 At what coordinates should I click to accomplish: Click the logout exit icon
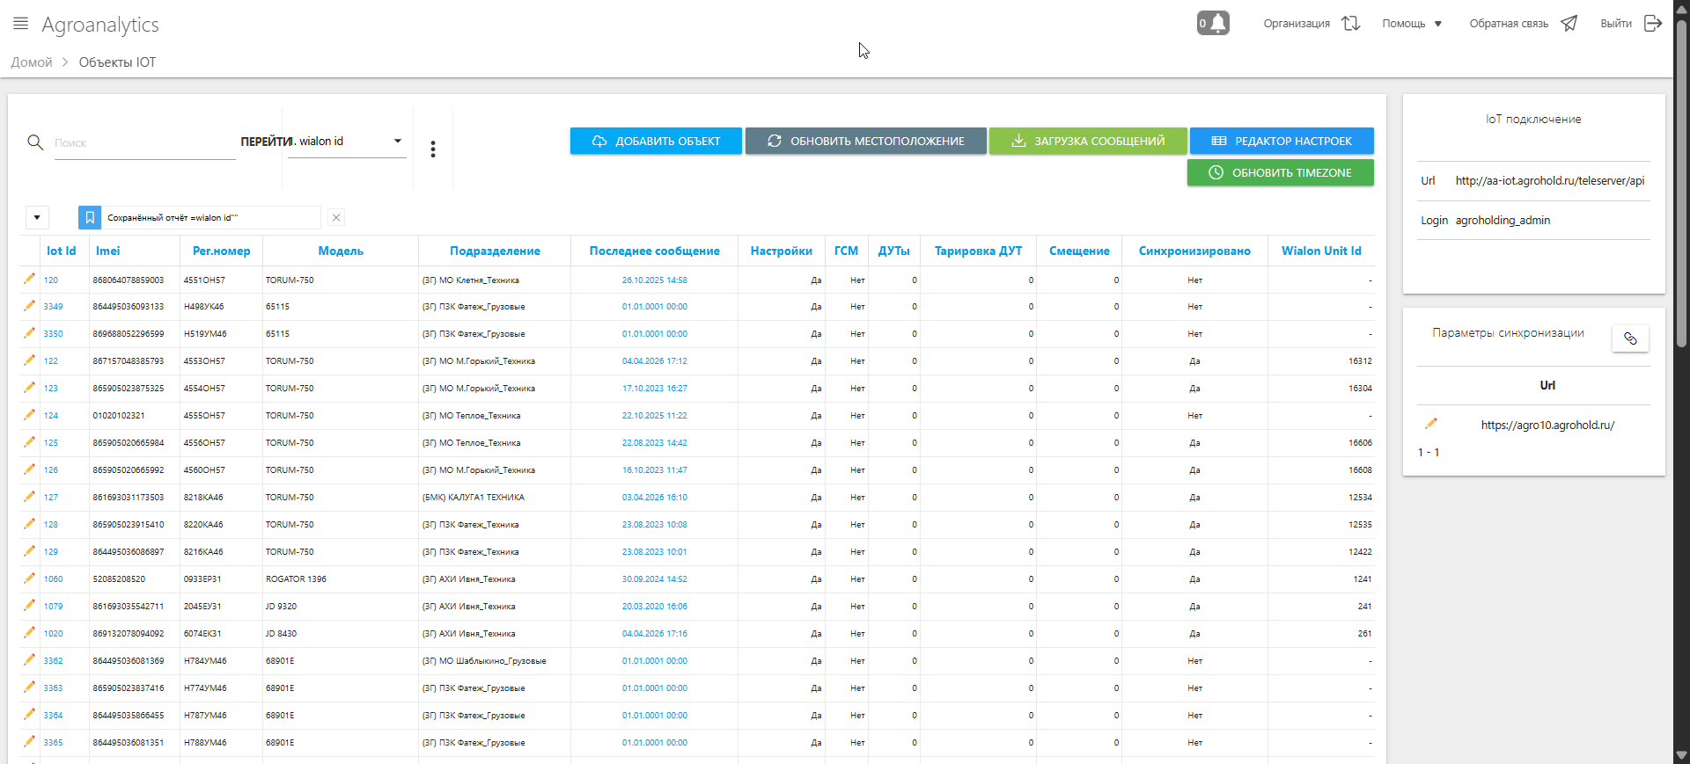pos(1652,24)
